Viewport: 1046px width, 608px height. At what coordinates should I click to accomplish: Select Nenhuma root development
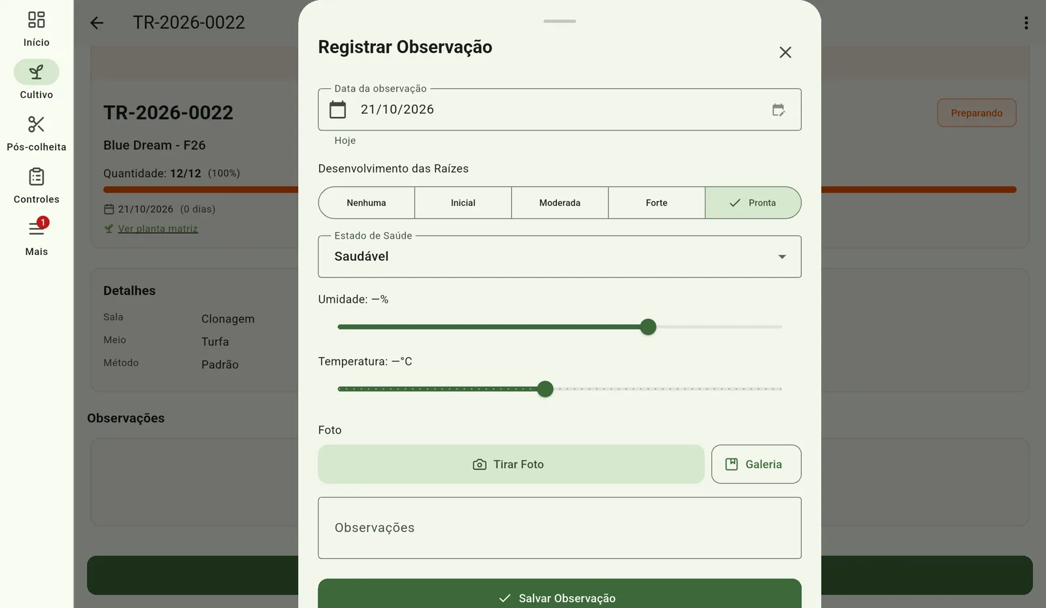tap(366, 203)
